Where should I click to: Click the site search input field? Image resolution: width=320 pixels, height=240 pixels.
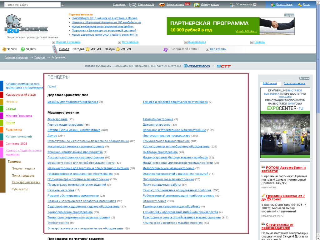(32, 5)
